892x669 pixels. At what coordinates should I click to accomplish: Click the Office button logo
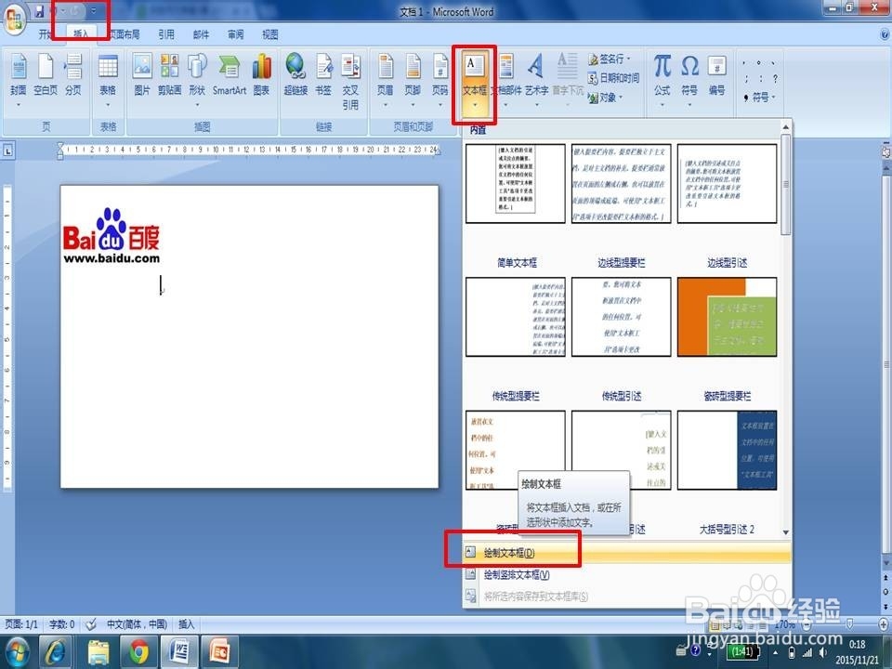point(14,19)
